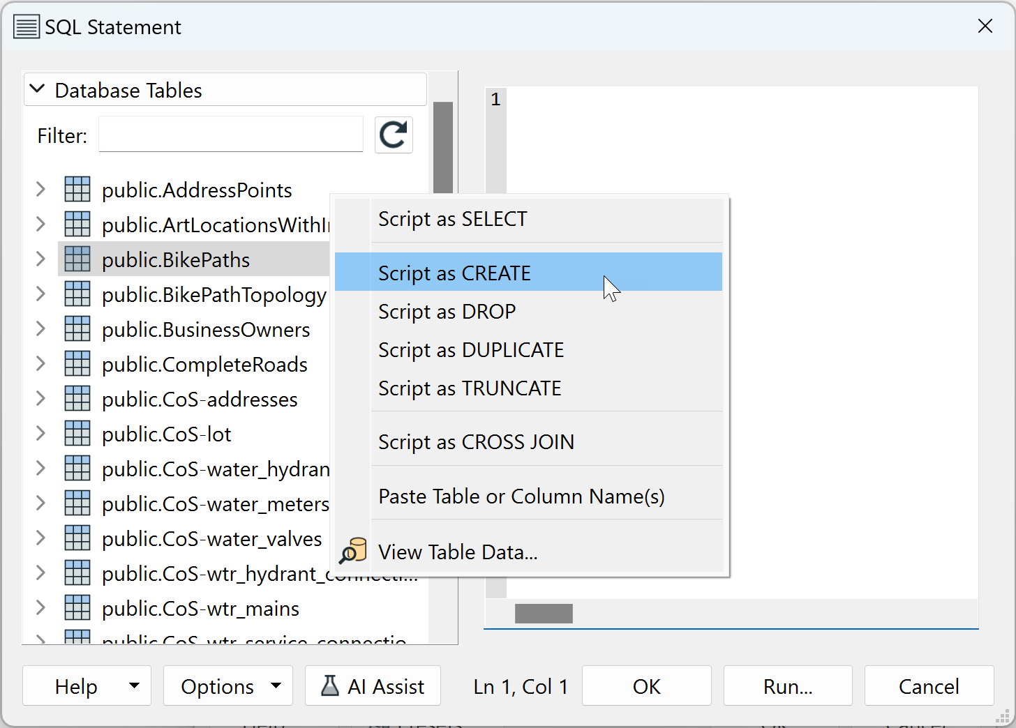Open the Options dropdown arrow
This screenshot has width=1016, height=728.
[x=276, y=686]
